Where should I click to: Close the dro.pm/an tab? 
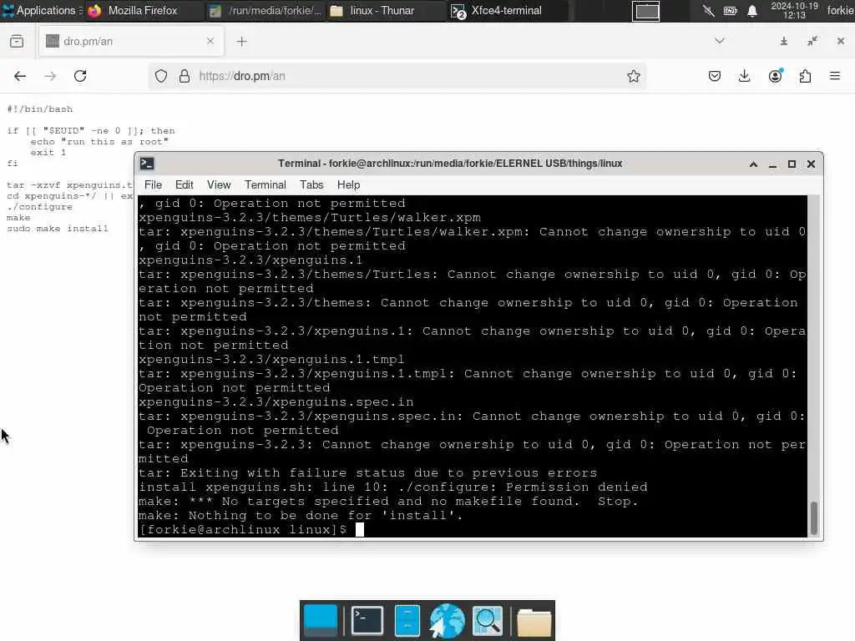tap(210, 41)
